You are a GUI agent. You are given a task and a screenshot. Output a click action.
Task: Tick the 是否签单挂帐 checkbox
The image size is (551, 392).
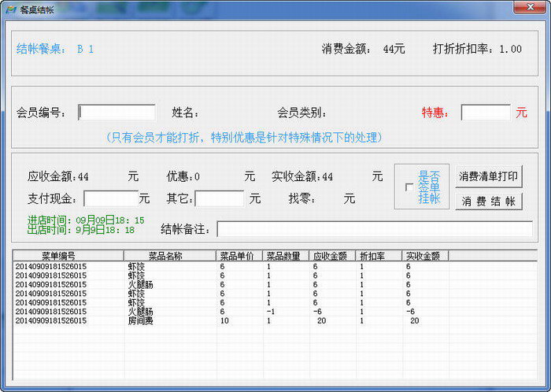click(x=409, y=187)
